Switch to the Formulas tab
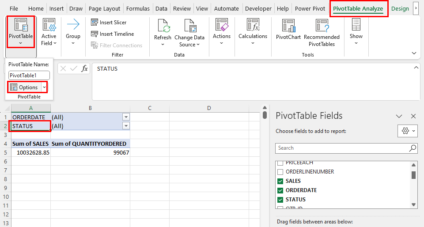This screenshot has height=227, width=424. click(x=138, y=9)
